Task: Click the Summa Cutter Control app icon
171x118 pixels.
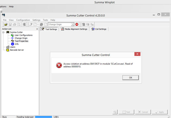Action: coord(3,15)
